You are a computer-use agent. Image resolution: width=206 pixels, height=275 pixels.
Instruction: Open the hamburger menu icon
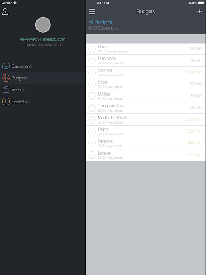tap(92, 11)
